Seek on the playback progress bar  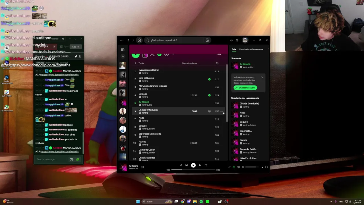pos(193,170)
